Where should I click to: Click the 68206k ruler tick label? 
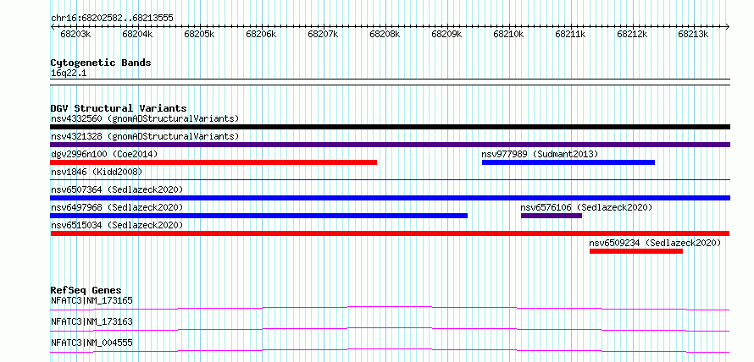point(261,35)
